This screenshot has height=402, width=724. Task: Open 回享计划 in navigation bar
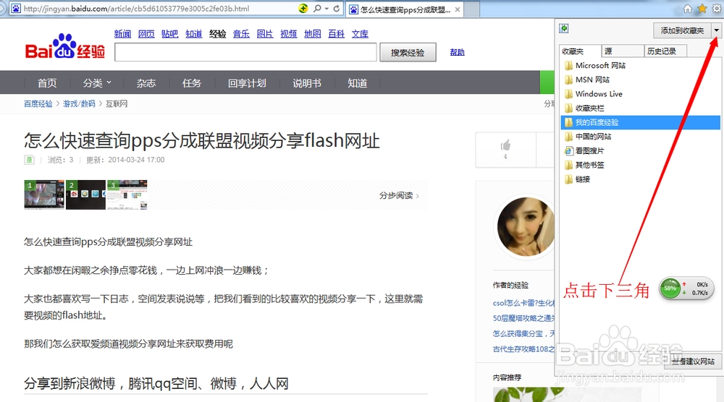point(247,83)
